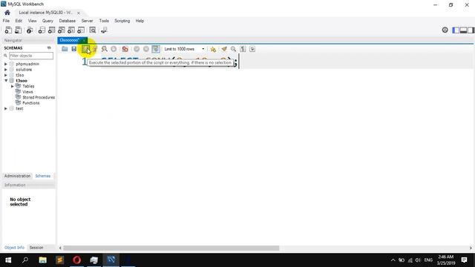Save the script to a file
Image resolution: width=475 pixels, height=267 pixels.
pos(74,49)
